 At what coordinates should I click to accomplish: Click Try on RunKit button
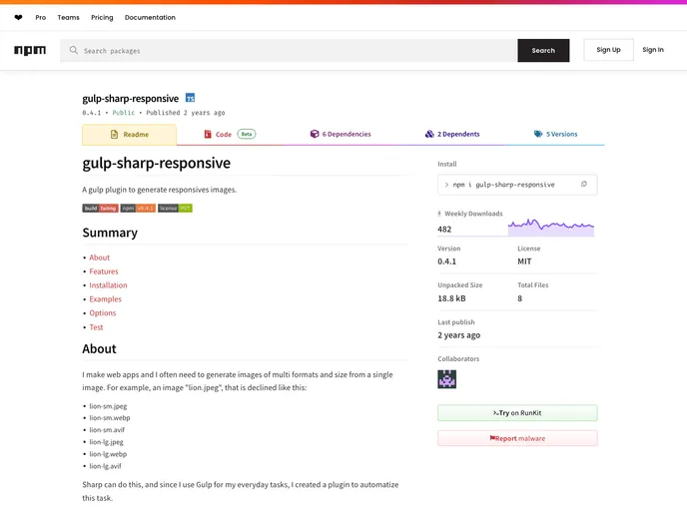(517, 413)
